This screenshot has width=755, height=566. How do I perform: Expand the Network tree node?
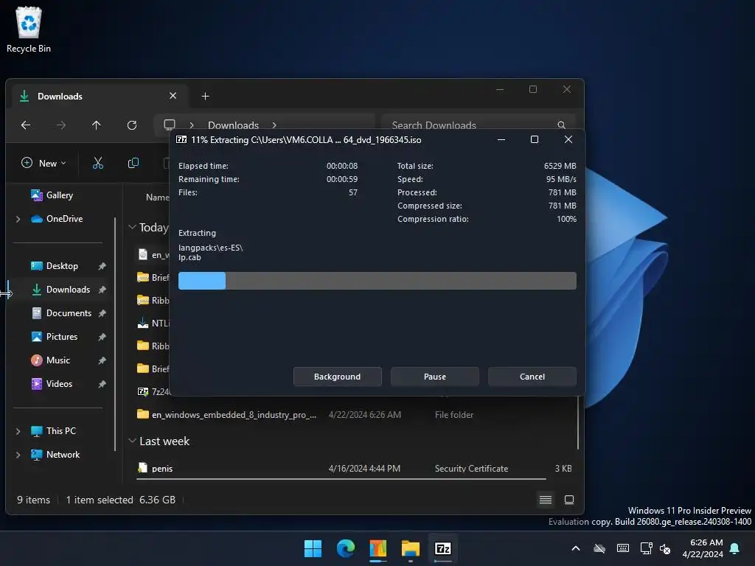click(x=18, y=455)
